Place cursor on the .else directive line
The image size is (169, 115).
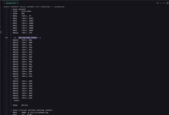[16, 79]
